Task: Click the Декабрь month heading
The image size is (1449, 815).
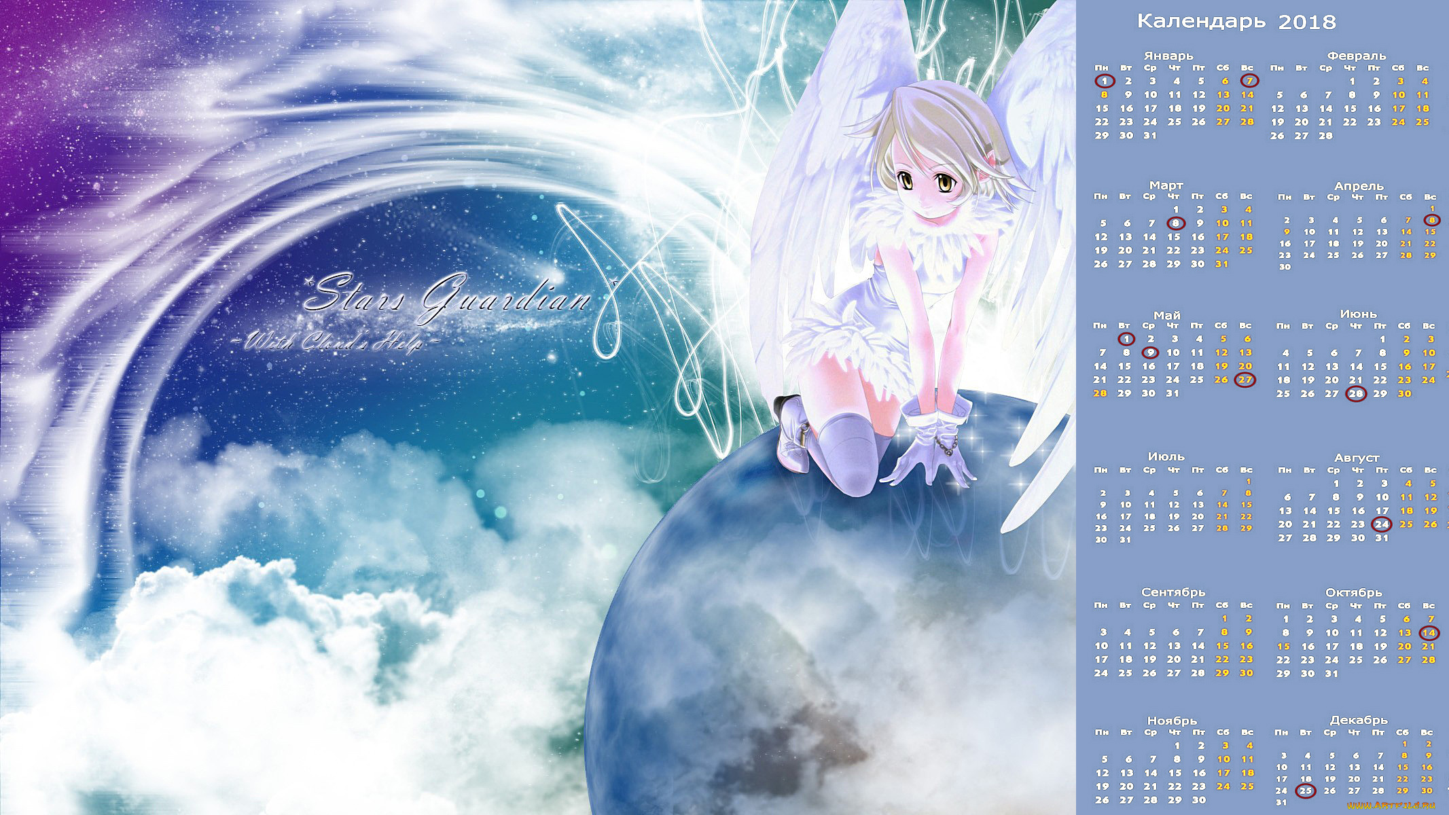Action: tap(1359, 720)
